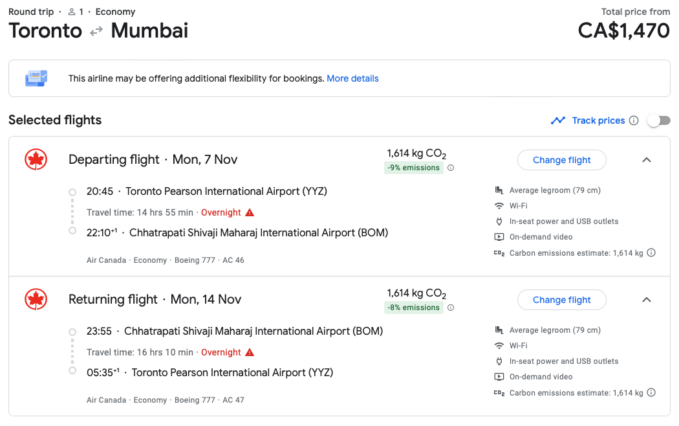Viewport: 679px width, 426px height.
Task: Click the Track prices trend graph icon
Action: click(x=557, y=120)
